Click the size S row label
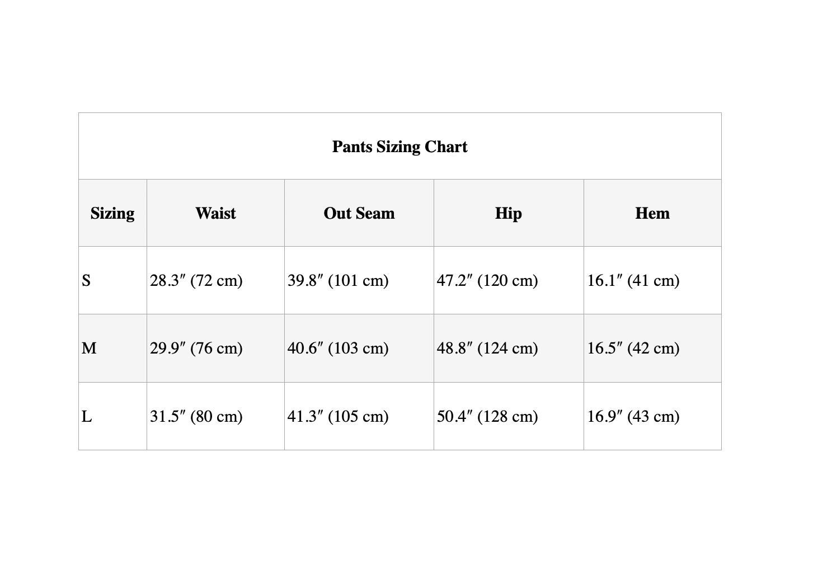818x584 pixels. [x=112, y=280]
